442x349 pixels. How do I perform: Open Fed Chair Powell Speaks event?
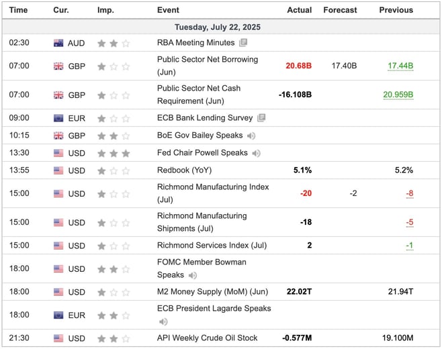[202, 153]
